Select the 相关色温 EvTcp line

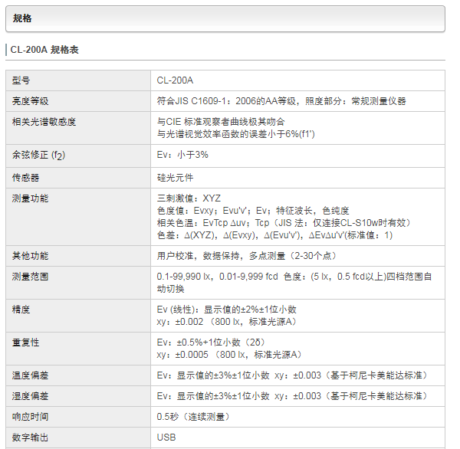pyautogui.click(x=284, y=223)
